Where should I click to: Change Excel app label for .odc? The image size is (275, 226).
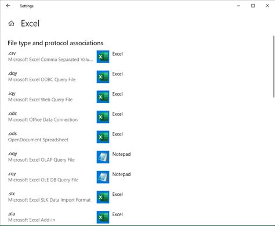tap(117, 114)
